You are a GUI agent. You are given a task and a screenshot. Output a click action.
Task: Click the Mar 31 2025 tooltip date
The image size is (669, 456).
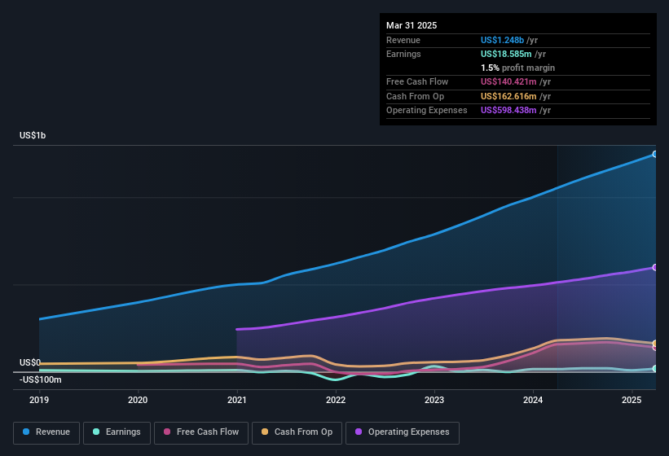[x=412, y=25]
